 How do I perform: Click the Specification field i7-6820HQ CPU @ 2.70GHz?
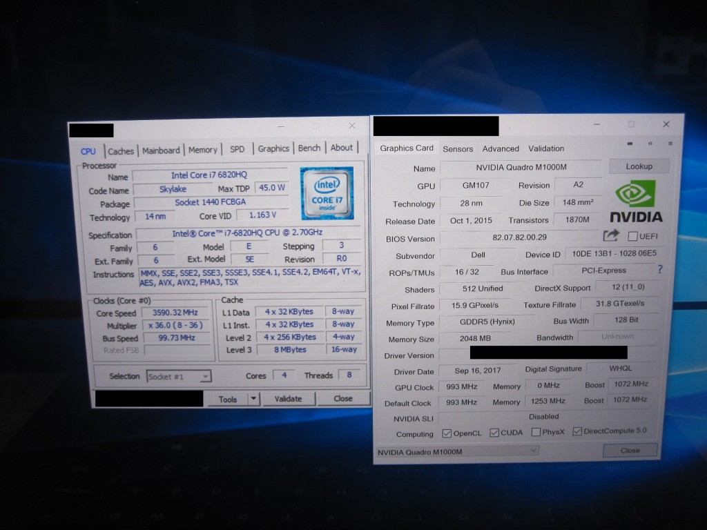[x=248, y=233]
